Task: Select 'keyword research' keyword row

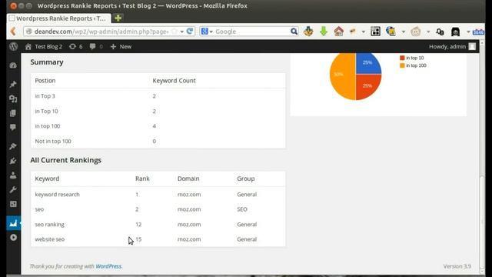Action: pos(158,195)
